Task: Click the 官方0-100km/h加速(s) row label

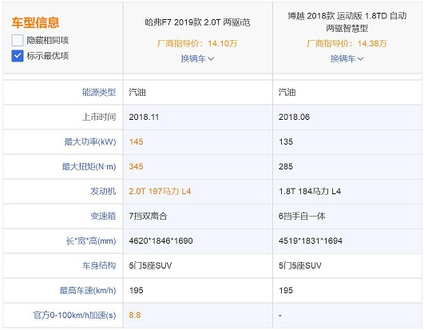Action: pos(74,315)
